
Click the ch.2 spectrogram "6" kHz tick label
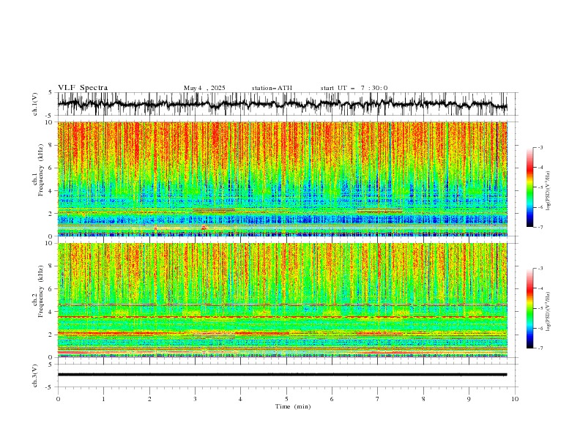[x=51, y=289]
